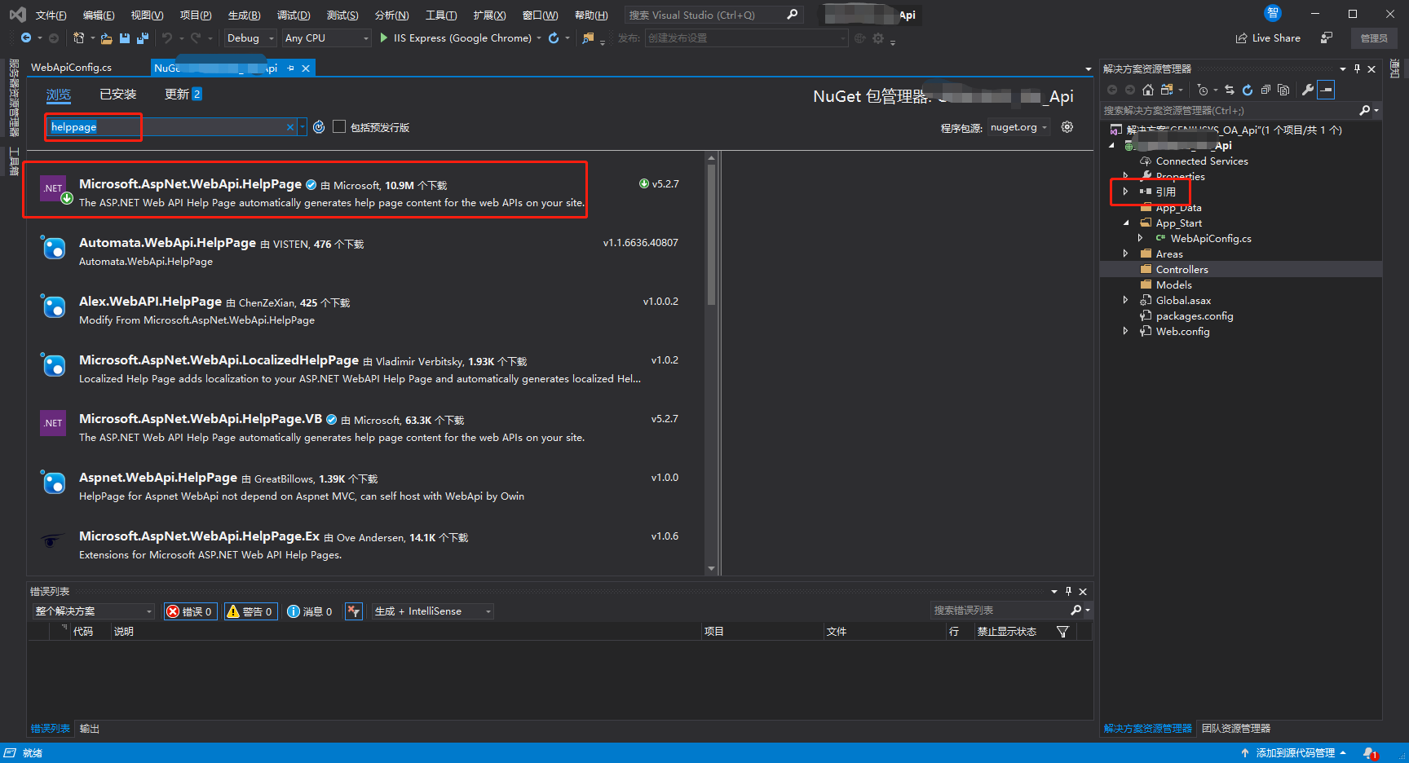Viewport: 1409px width, 763px height.
Task: Click the Visual Studio search box
Action: 714,15
